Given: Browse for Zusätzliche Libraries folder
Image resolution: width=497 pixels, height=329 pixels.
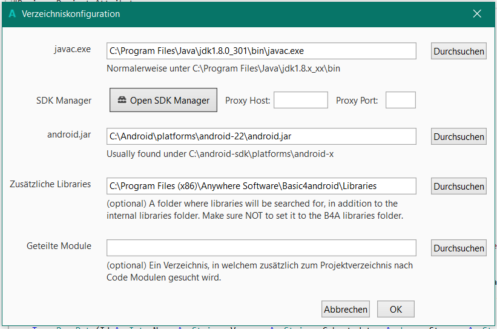Looking at the screenshot, I should [x=459, y=187].
